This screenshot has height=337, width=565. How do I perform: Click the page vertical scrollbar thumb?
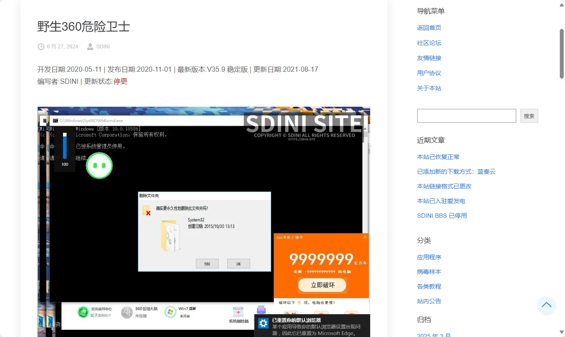point(562,54)
